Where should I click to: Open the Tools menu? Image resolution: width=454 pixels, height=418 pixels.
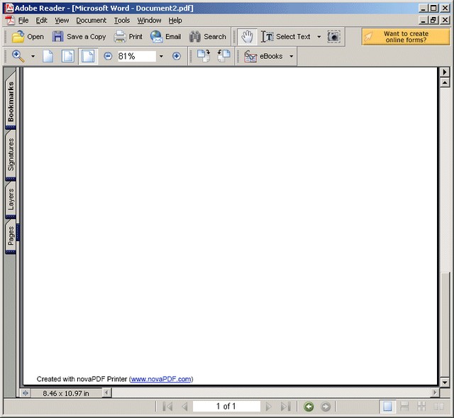121,21
